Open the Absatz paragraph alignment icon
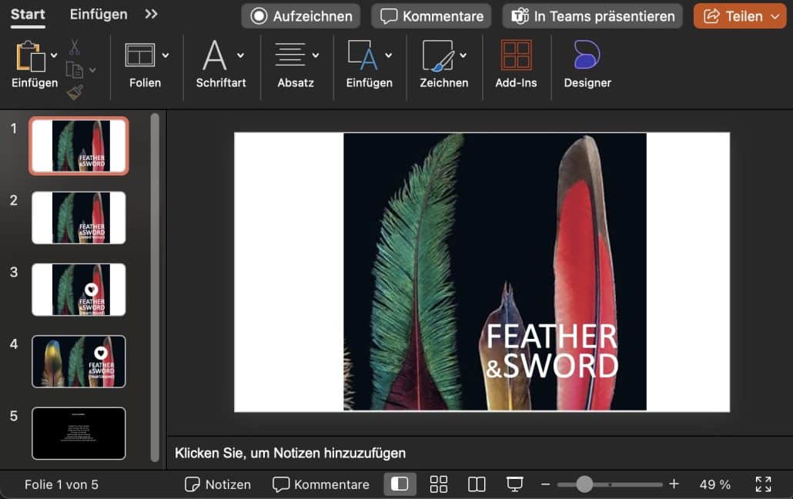The width and height of the screenshot is (793, 499). (x=289, y=55)
